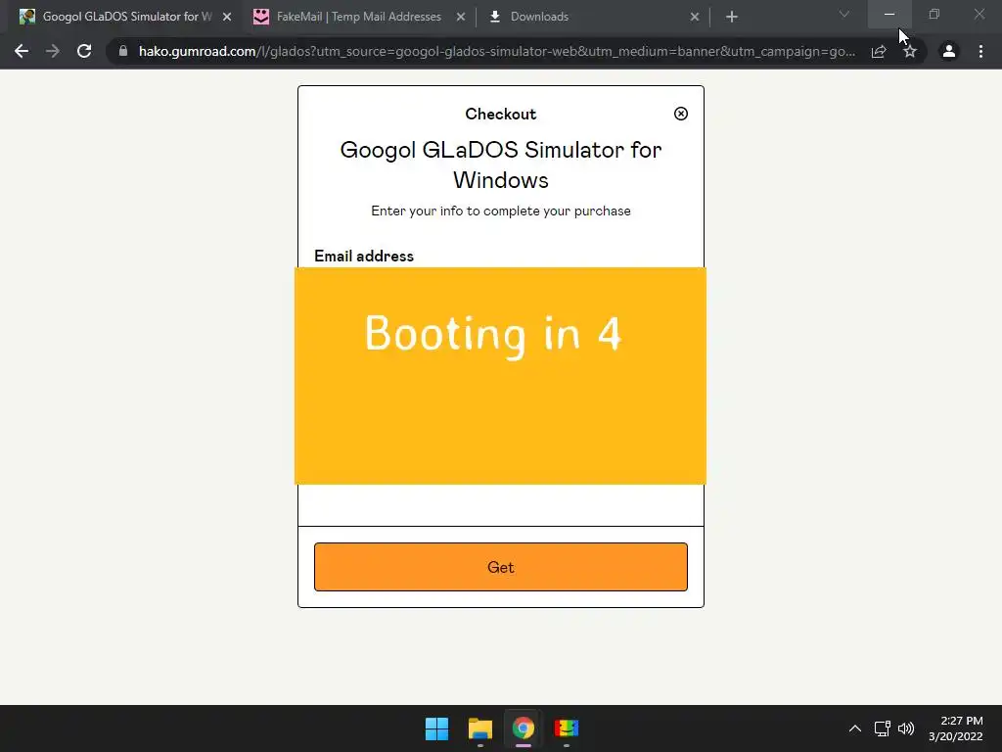Go back to previous page
Viewport: 1002px width, 752px height.
point(22,51)
